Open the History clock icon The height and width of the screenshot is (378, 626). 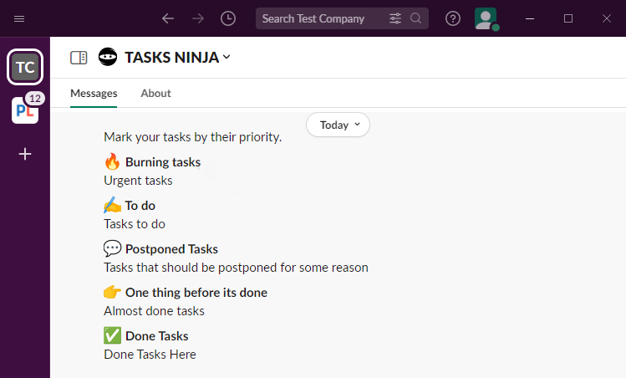coord(228,18)
